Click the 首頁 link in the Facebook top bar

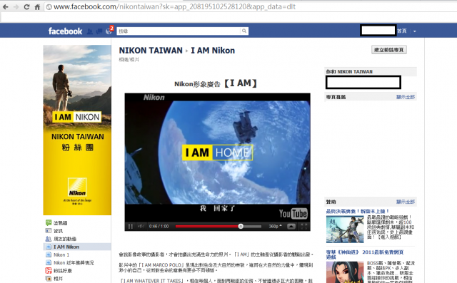click(x=401, y=31)
